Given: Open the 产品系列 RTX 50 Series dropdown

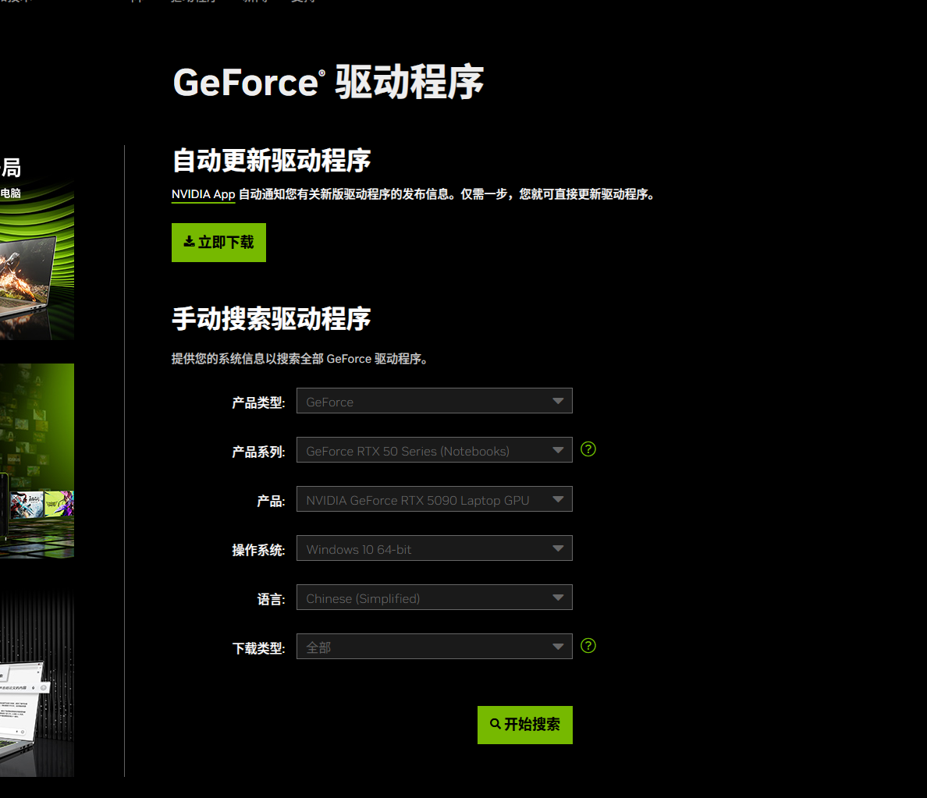Looking at the screenshot, I should coord(434,450).
